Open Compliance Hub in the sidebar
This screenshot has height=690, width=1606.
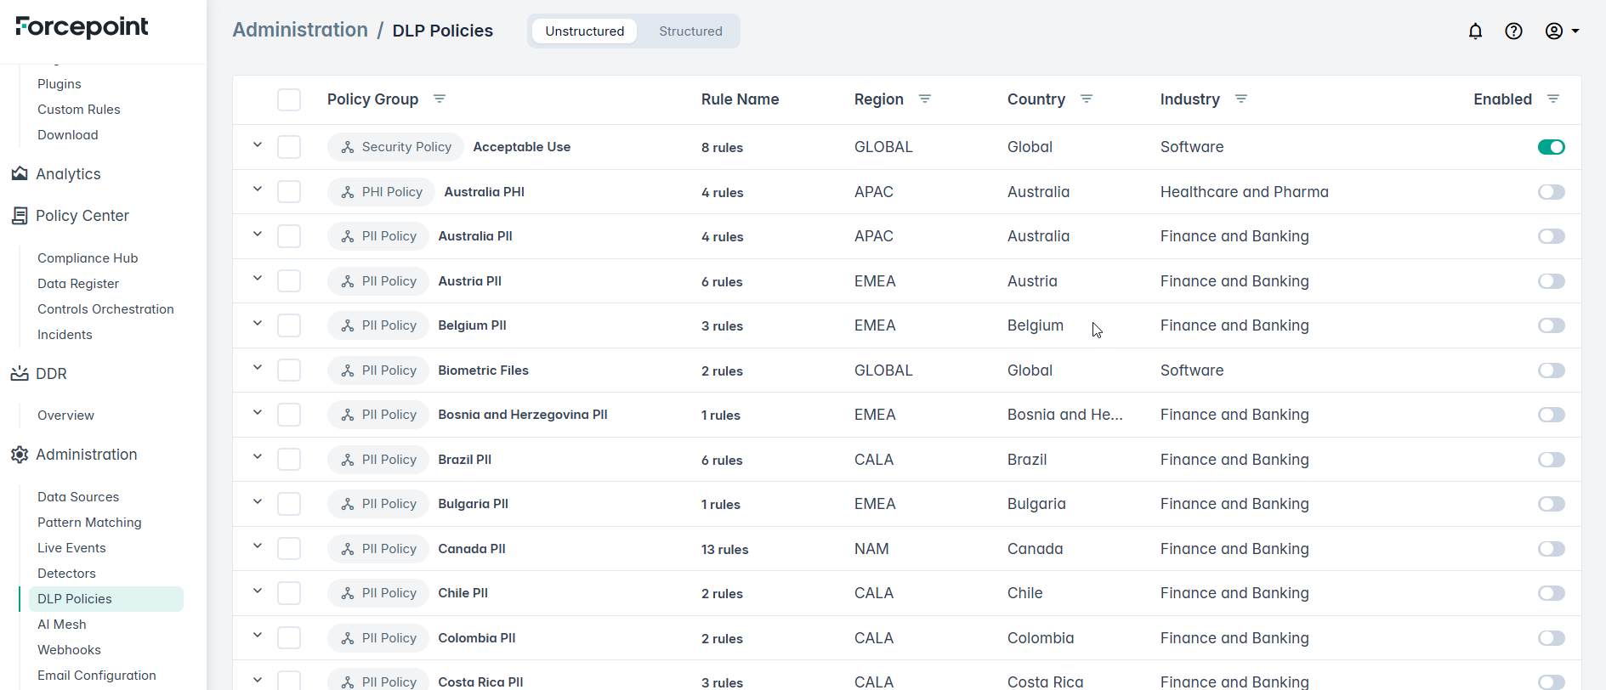coord(88,258)
